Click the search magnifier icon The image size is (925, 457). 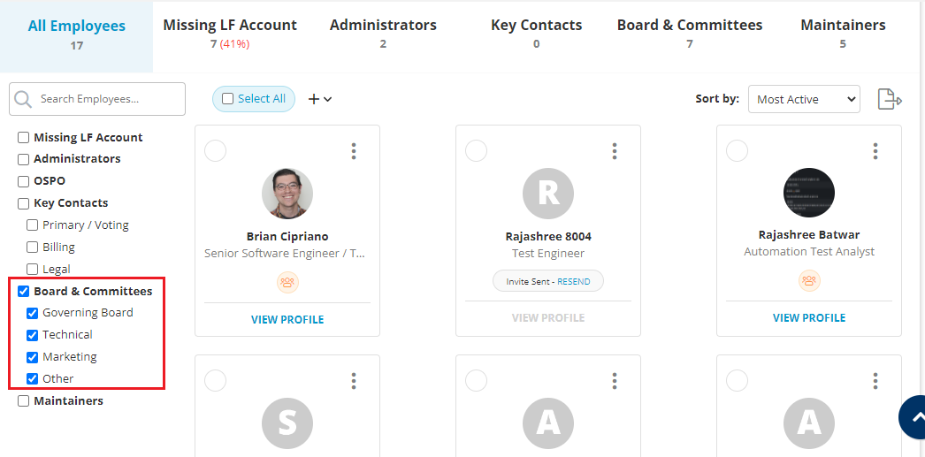[x=23, y=99]
